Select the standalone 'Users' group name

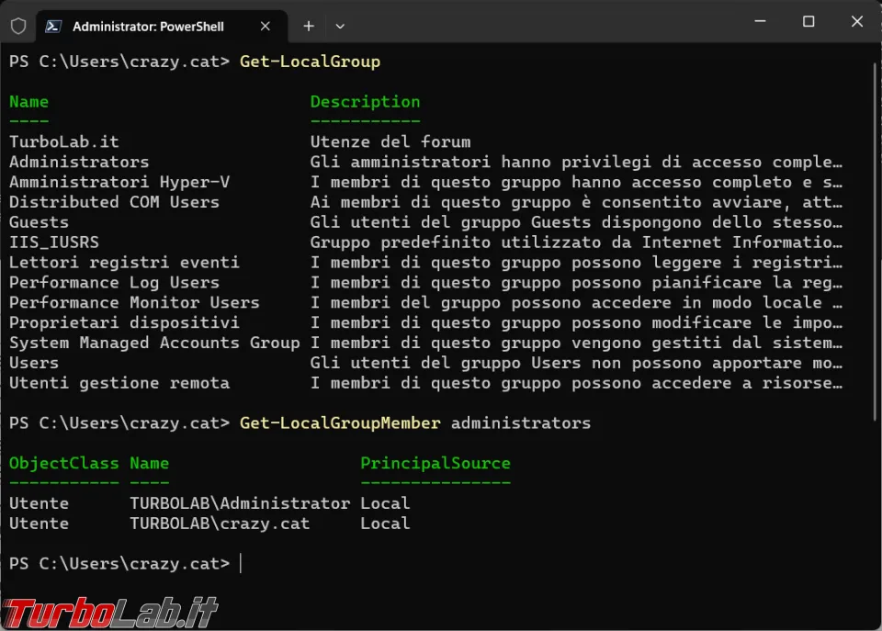[x=34, y=363]
